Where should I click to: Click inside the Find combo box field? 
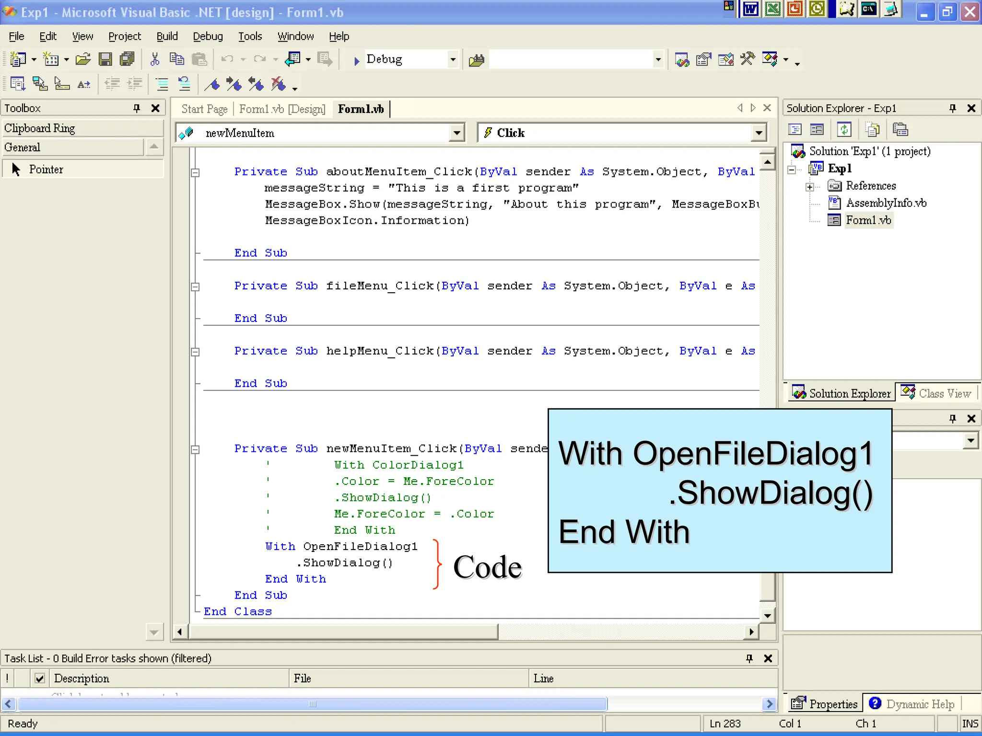coord(571,60)
